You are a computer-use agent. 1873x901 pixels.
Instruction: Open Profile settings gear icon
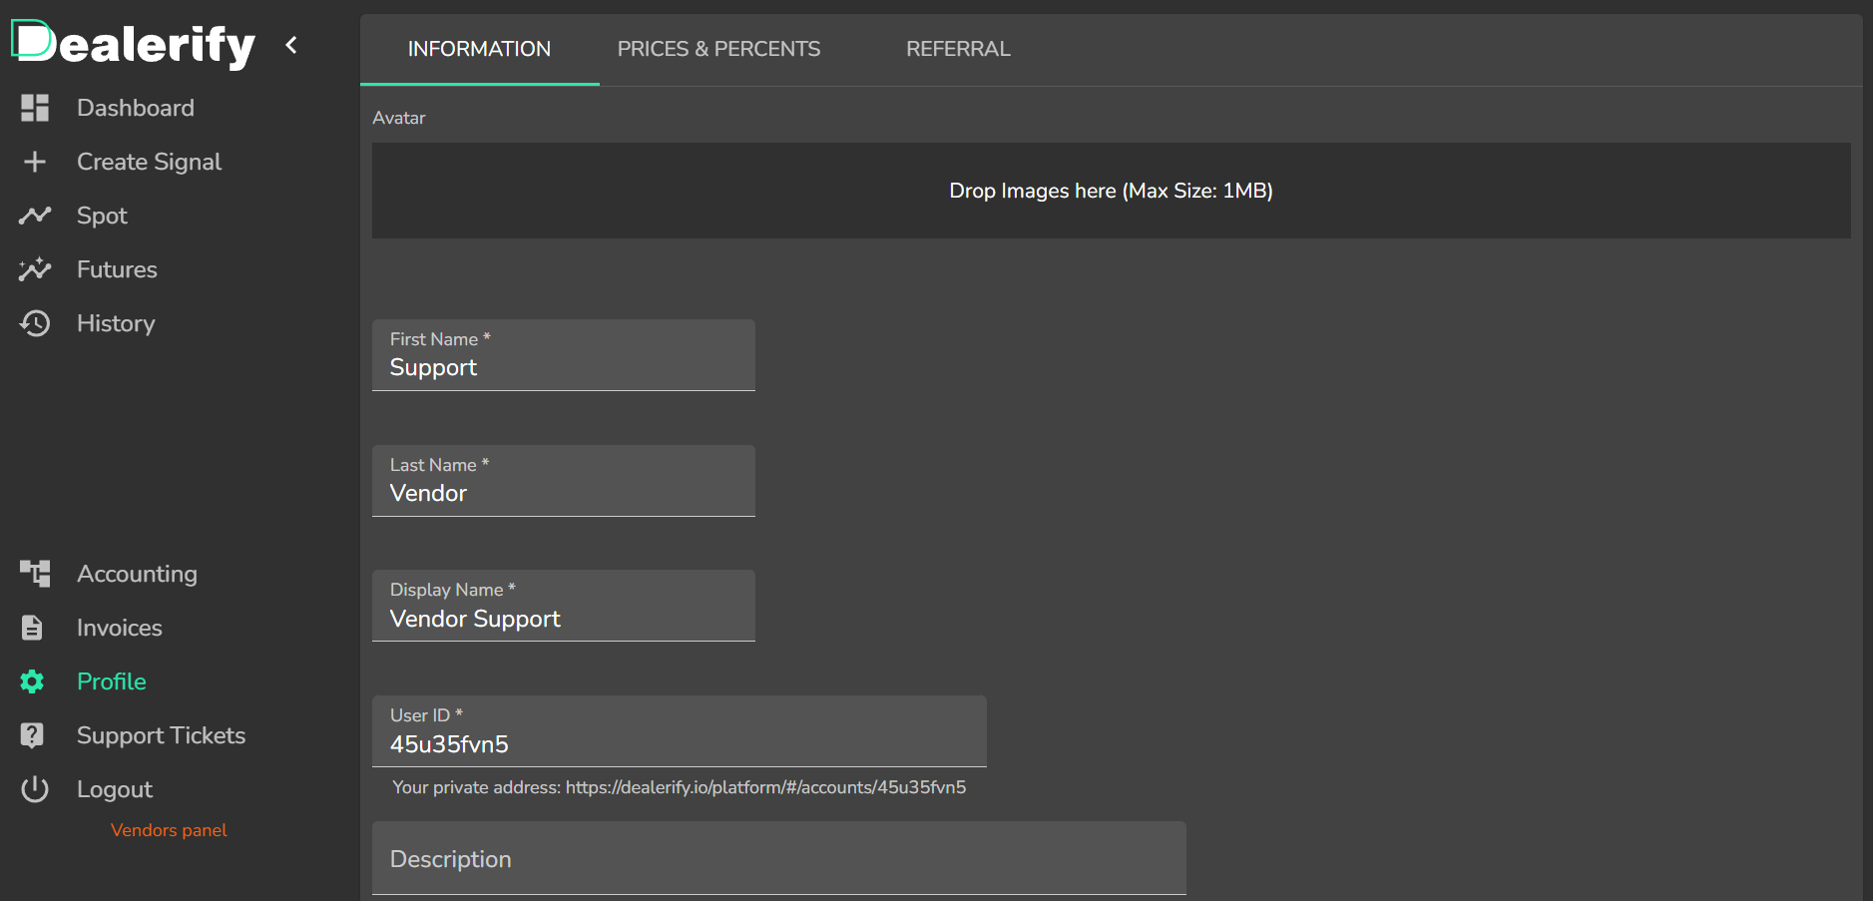[31, 681]
